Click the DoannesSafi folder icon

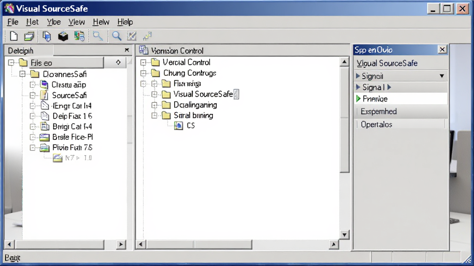[x=35, y=74]
